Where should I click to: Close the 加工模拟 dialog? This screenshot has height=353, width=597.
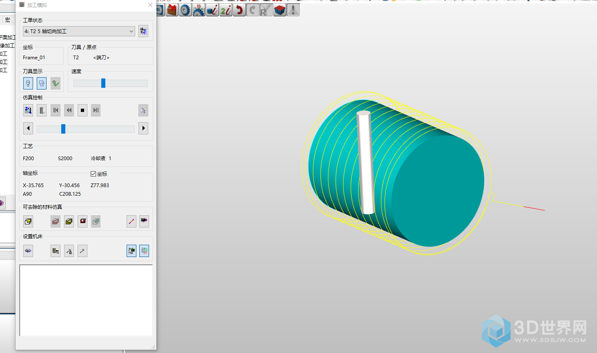tap(150, 5)
